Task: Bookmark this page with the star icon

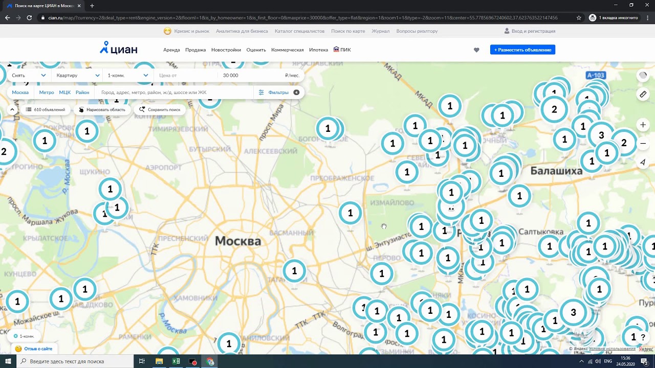Action: click(579, 17)
